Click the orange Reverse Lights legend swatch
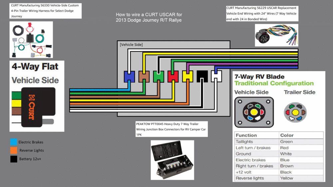This screenshot has width=333, height=187. [x=14, y=150]
